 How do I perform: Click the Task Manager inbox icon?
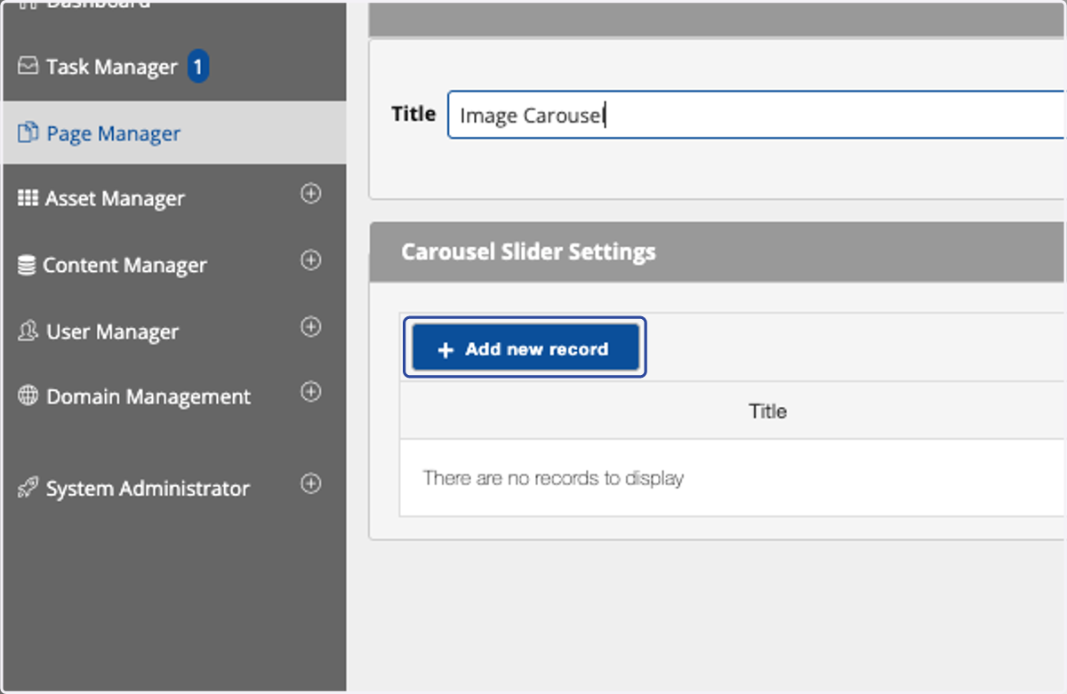pos(28,67)
